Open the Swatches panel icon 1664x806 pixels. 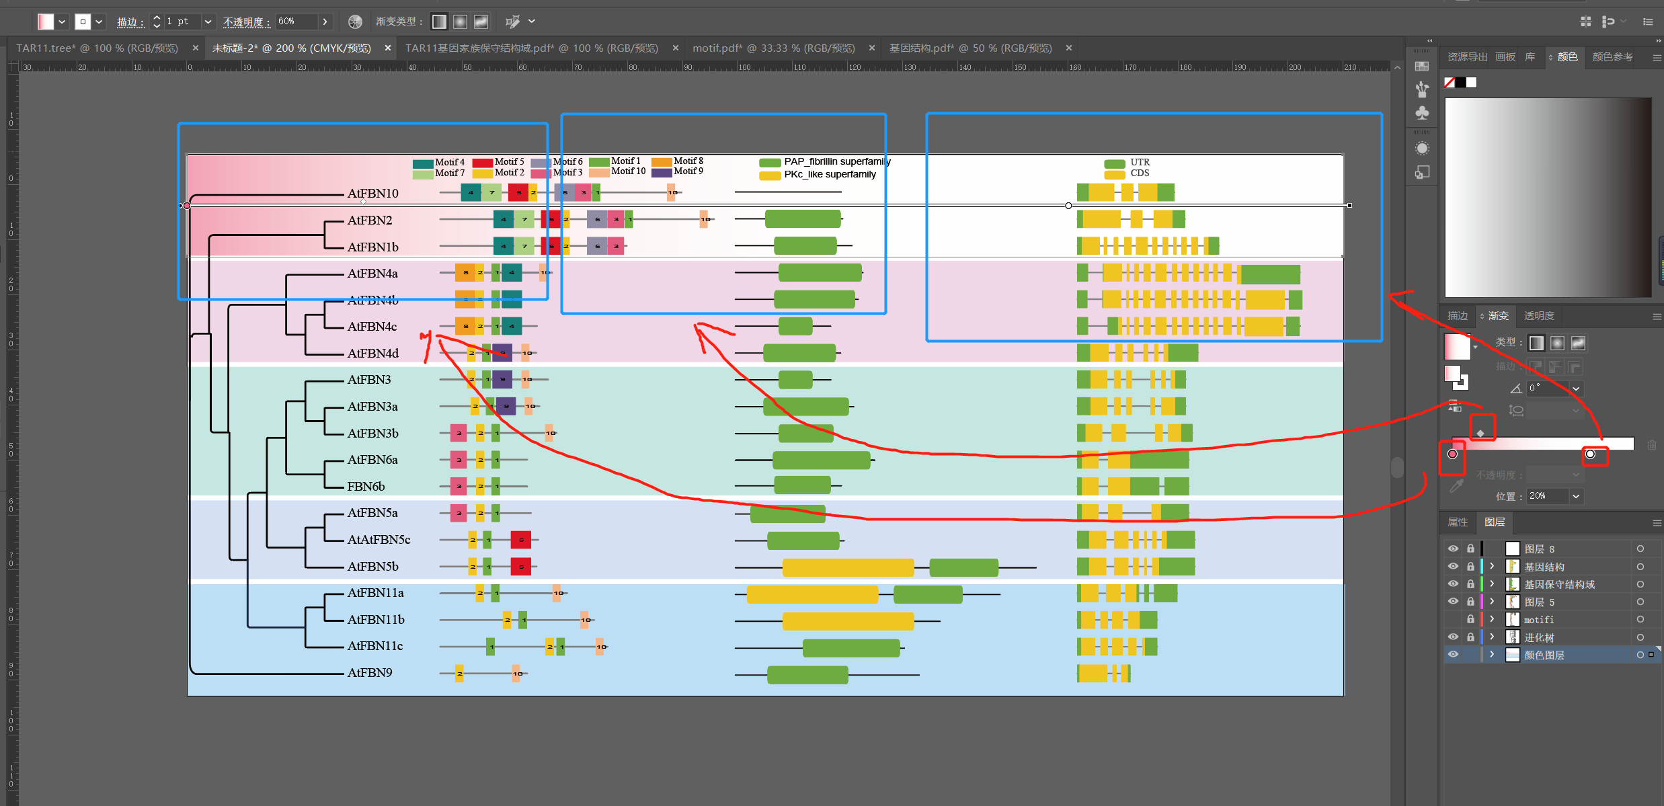(x=1422, y=67)
